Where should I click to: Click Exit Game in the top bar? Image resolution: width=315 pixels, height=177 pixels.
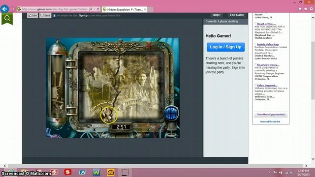pos(237,15)
